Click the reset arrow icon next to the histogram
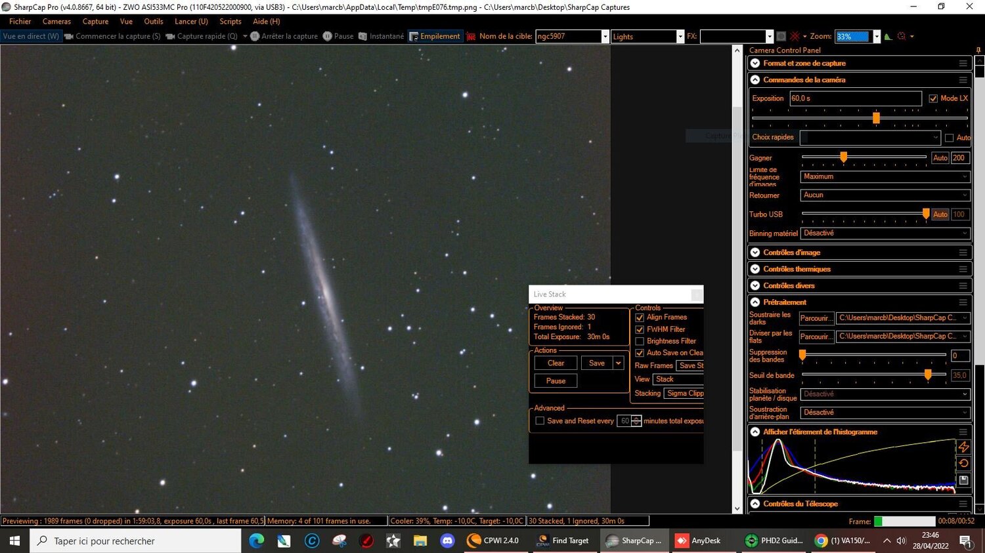The width and height of the screenshot is (985, 553). point(963,462)
